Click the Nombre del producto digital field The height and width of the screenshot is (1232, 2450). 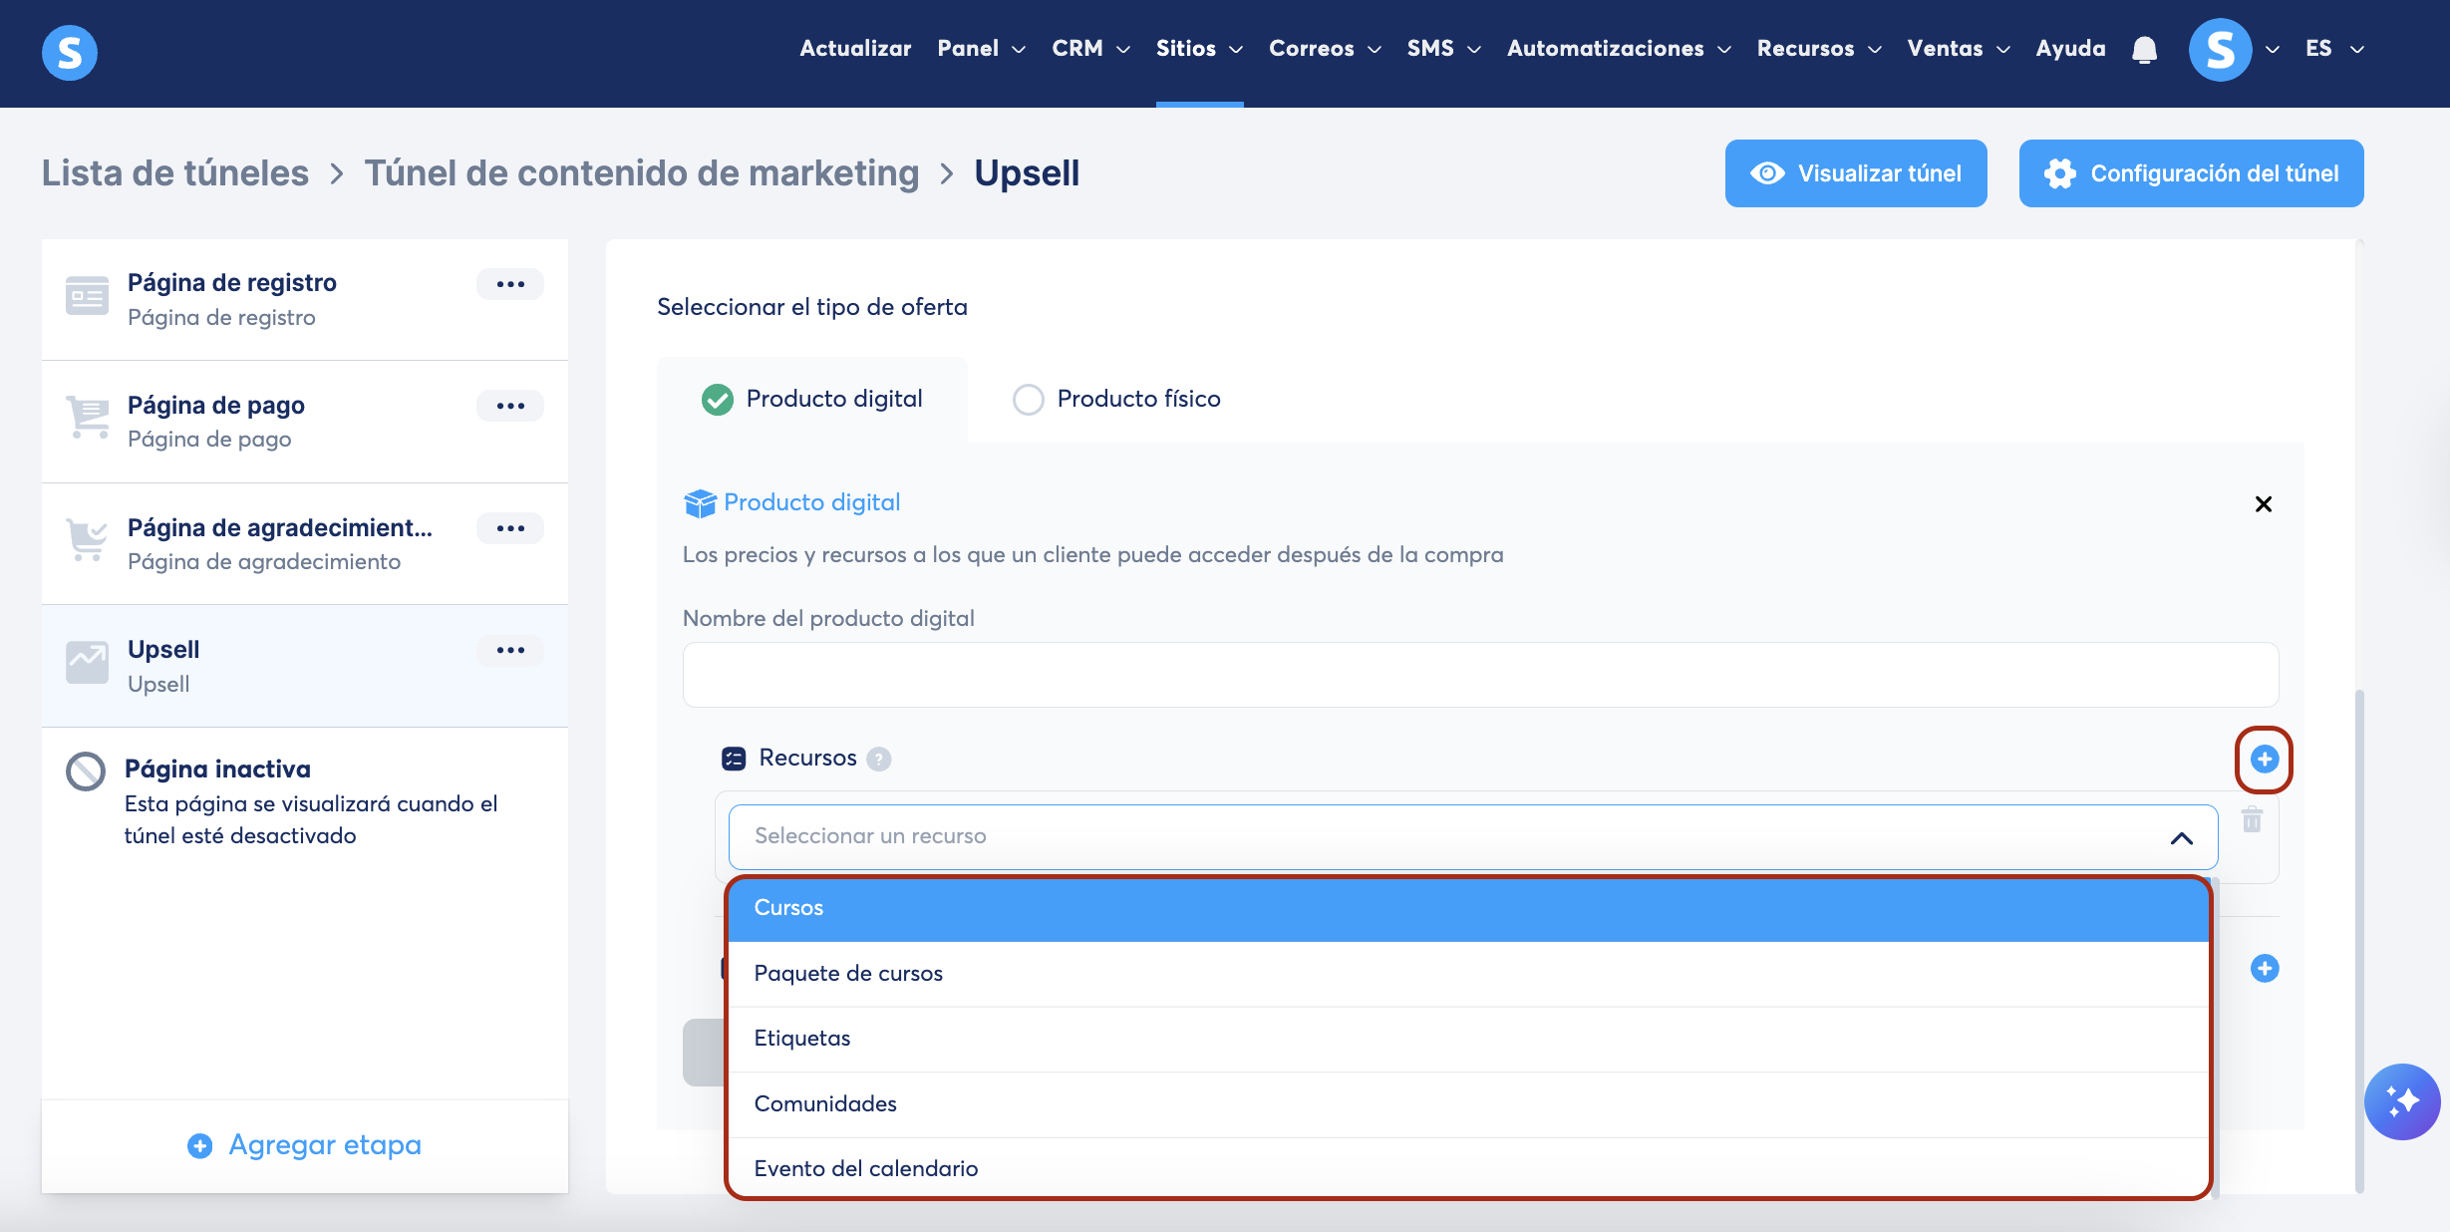[x=1479, y=675]
